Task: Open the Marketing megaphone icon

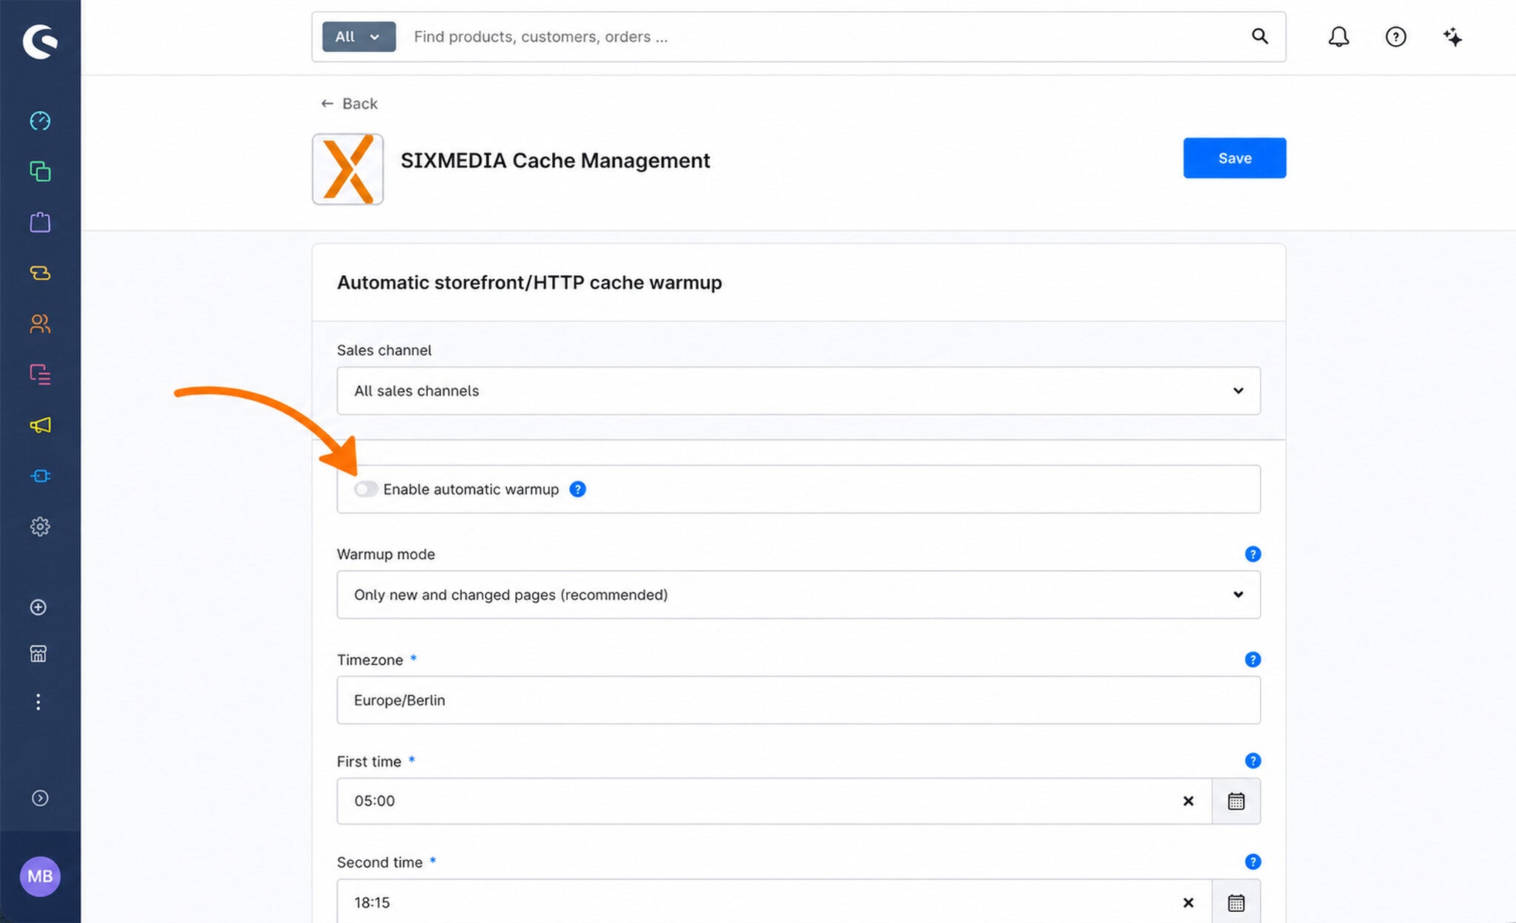Action: click(x=40, y=425)
